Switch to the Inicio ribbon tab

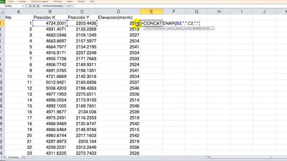coord(11,1)
